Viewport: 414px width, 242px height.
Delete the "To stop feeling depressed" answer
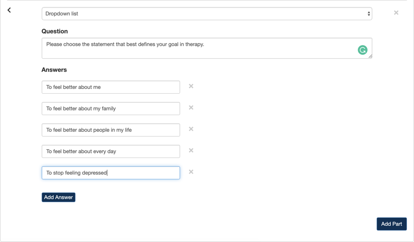[x=191, y=172]
